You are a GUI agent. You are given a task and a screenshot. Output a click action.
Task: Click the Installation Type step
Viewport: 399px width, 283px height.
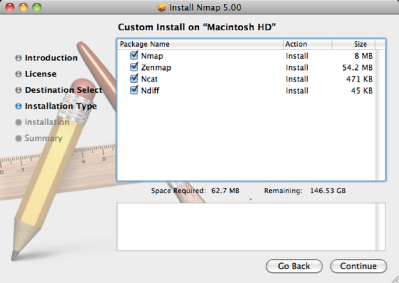coord(61,106)
